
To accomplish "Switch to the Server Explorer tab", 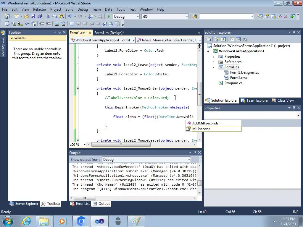I will 24,203.
